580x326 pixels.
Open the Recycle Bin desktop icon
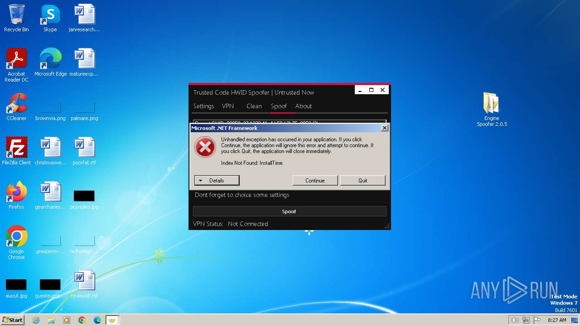click(16, 18)
